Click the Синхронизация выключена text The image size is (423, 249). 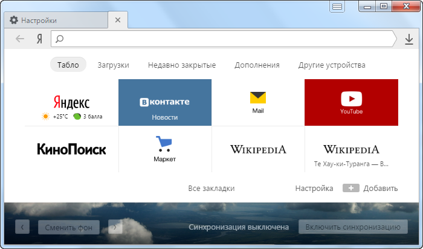(239, 227)
